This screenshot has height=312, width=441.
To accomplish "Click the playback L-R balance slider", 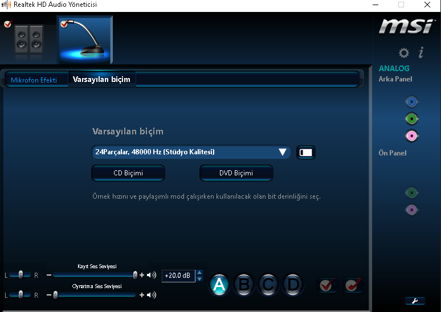I will point(20,294).
